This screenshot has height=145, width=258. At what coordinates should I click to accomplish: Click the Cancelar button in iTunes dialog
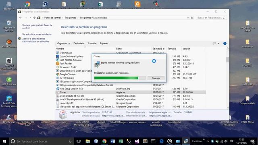[x=156, y=78]
